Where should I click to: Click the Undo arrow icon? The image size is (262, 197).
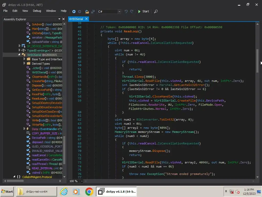tap(126, 11)
